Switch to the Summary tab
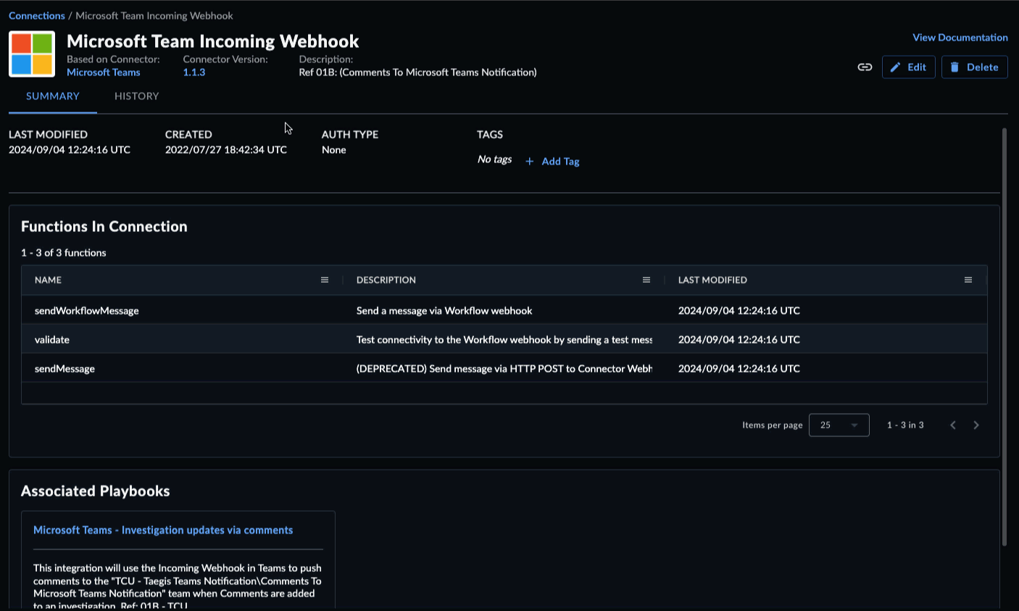This screenshot has height=611, width=1019. coord(53,96)
